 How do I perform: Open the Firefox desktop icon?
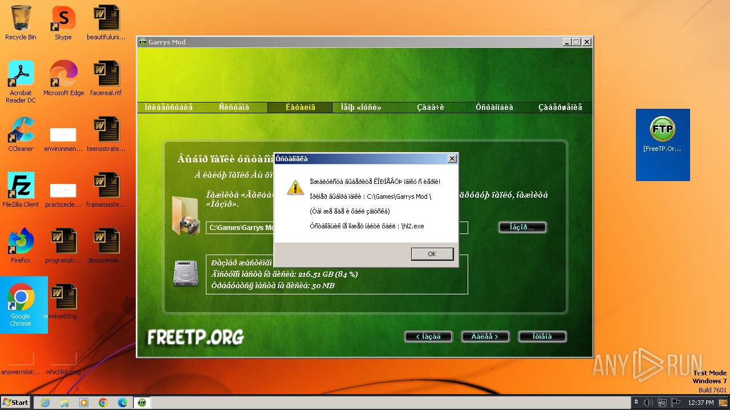click(x=21, y=247)
